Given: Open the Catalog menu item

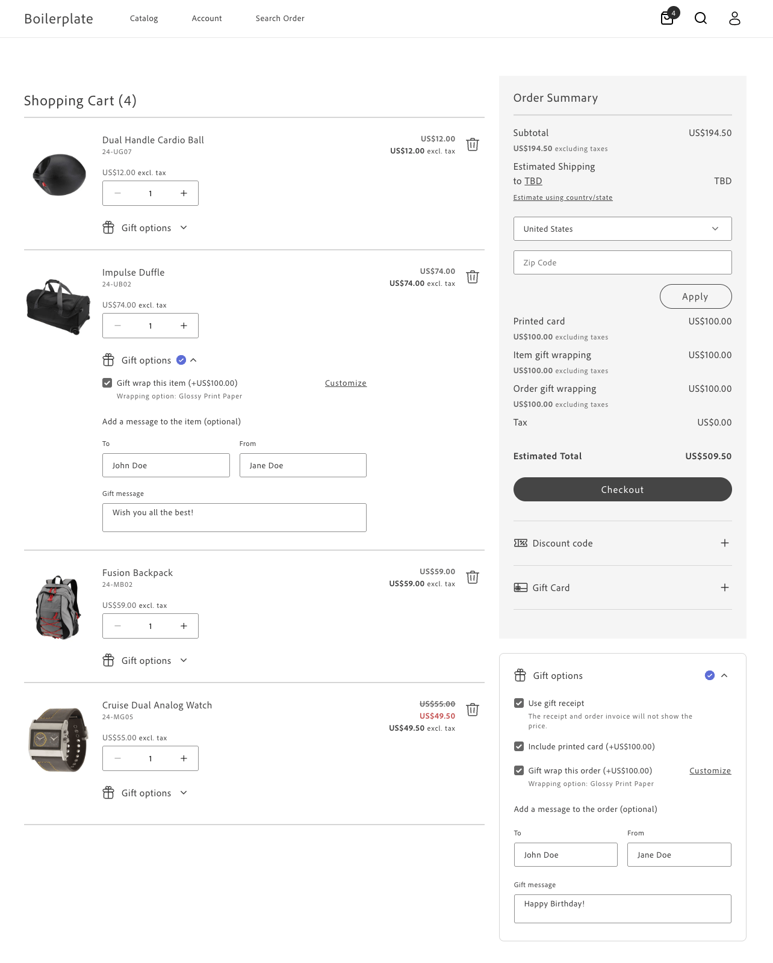Looking at the screenshot, I should coord(143,19).
